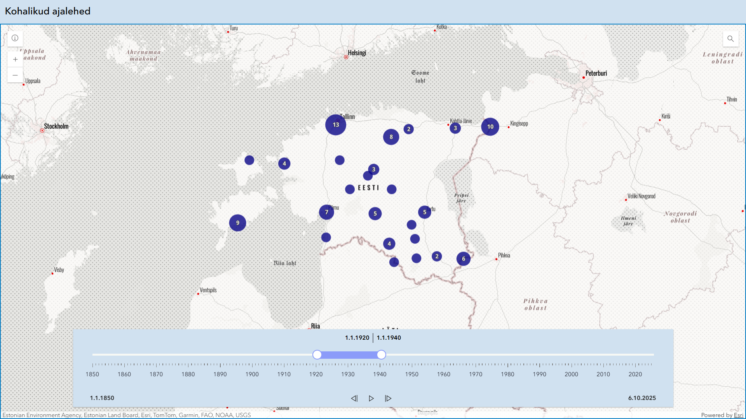Viewport: 746px width, 419px height.
Task: Click the Pärnu cluster marked 7
Action: (326, 212)
